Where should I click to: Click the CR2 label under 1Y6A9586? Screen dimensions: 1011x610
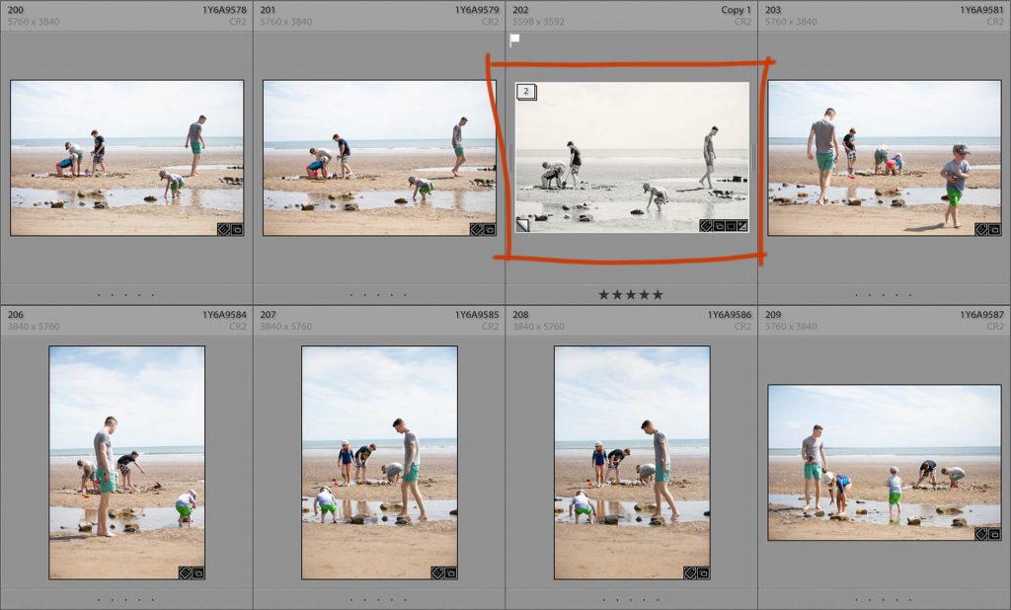(742, 327)
